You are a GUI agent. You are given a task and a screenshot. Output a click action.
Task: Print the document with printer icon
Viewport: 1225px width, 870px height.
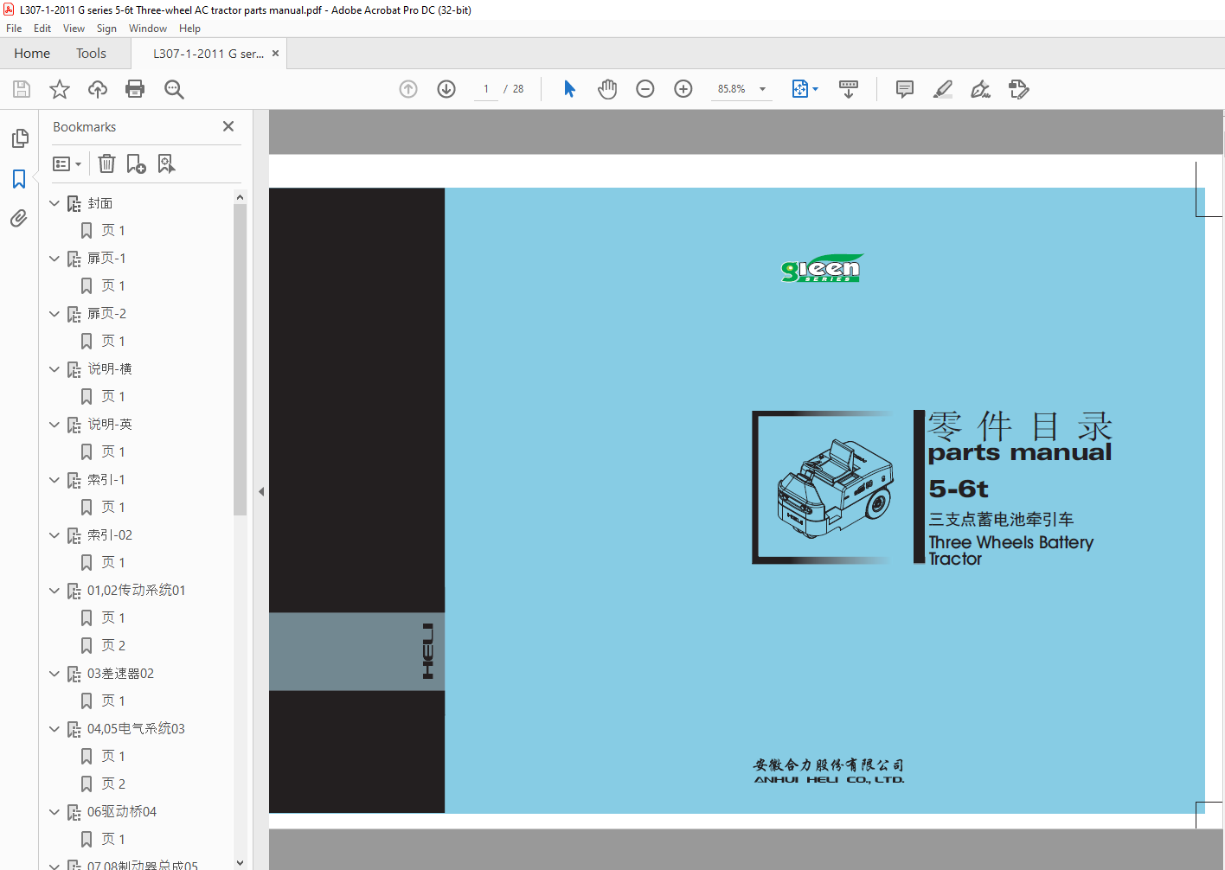click(x=135, y=89)
